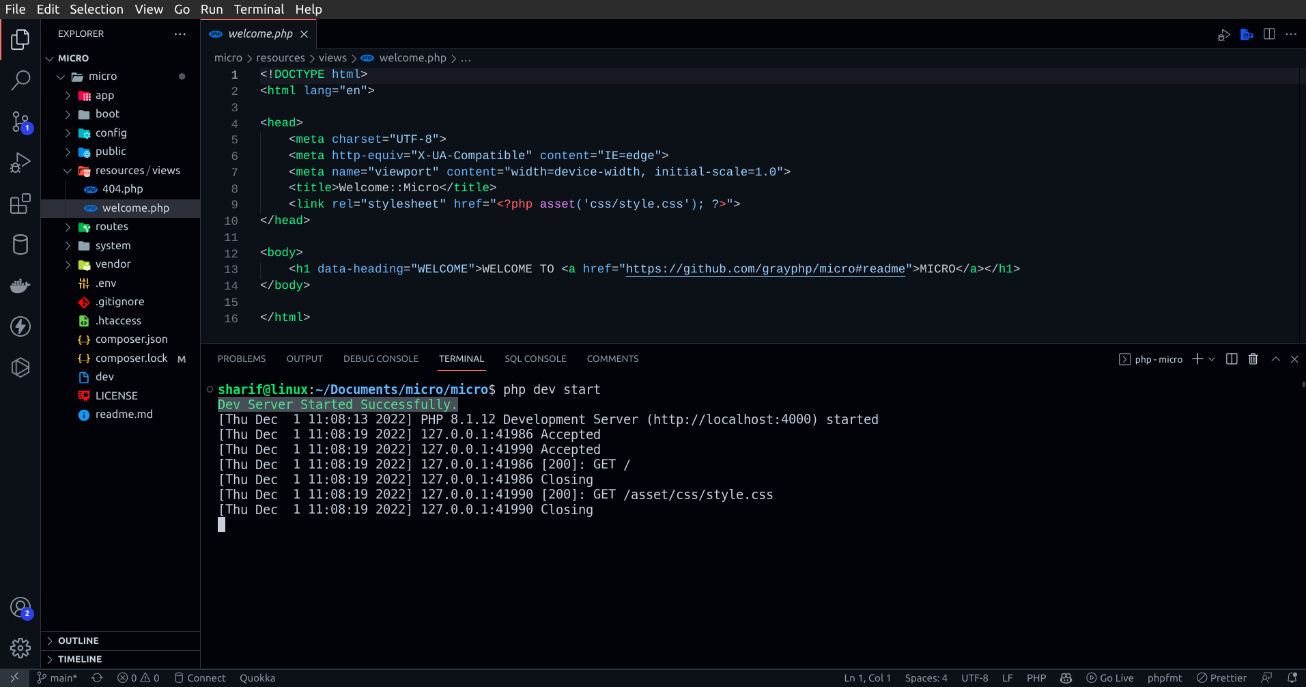Open the Search view in the activity bar
Screen dimensions: 1306x687
pos(20,81)
